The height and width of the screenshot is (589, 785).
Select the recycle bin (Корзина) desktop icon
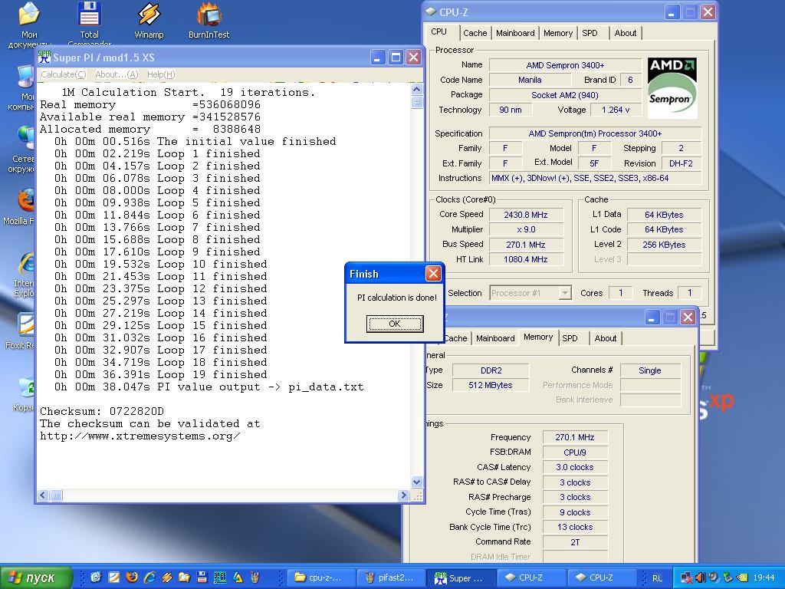[24, 393]
